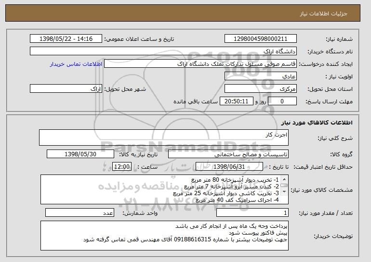
Task: Click the need number field 1298004598000211
Action: coord(261,39)
